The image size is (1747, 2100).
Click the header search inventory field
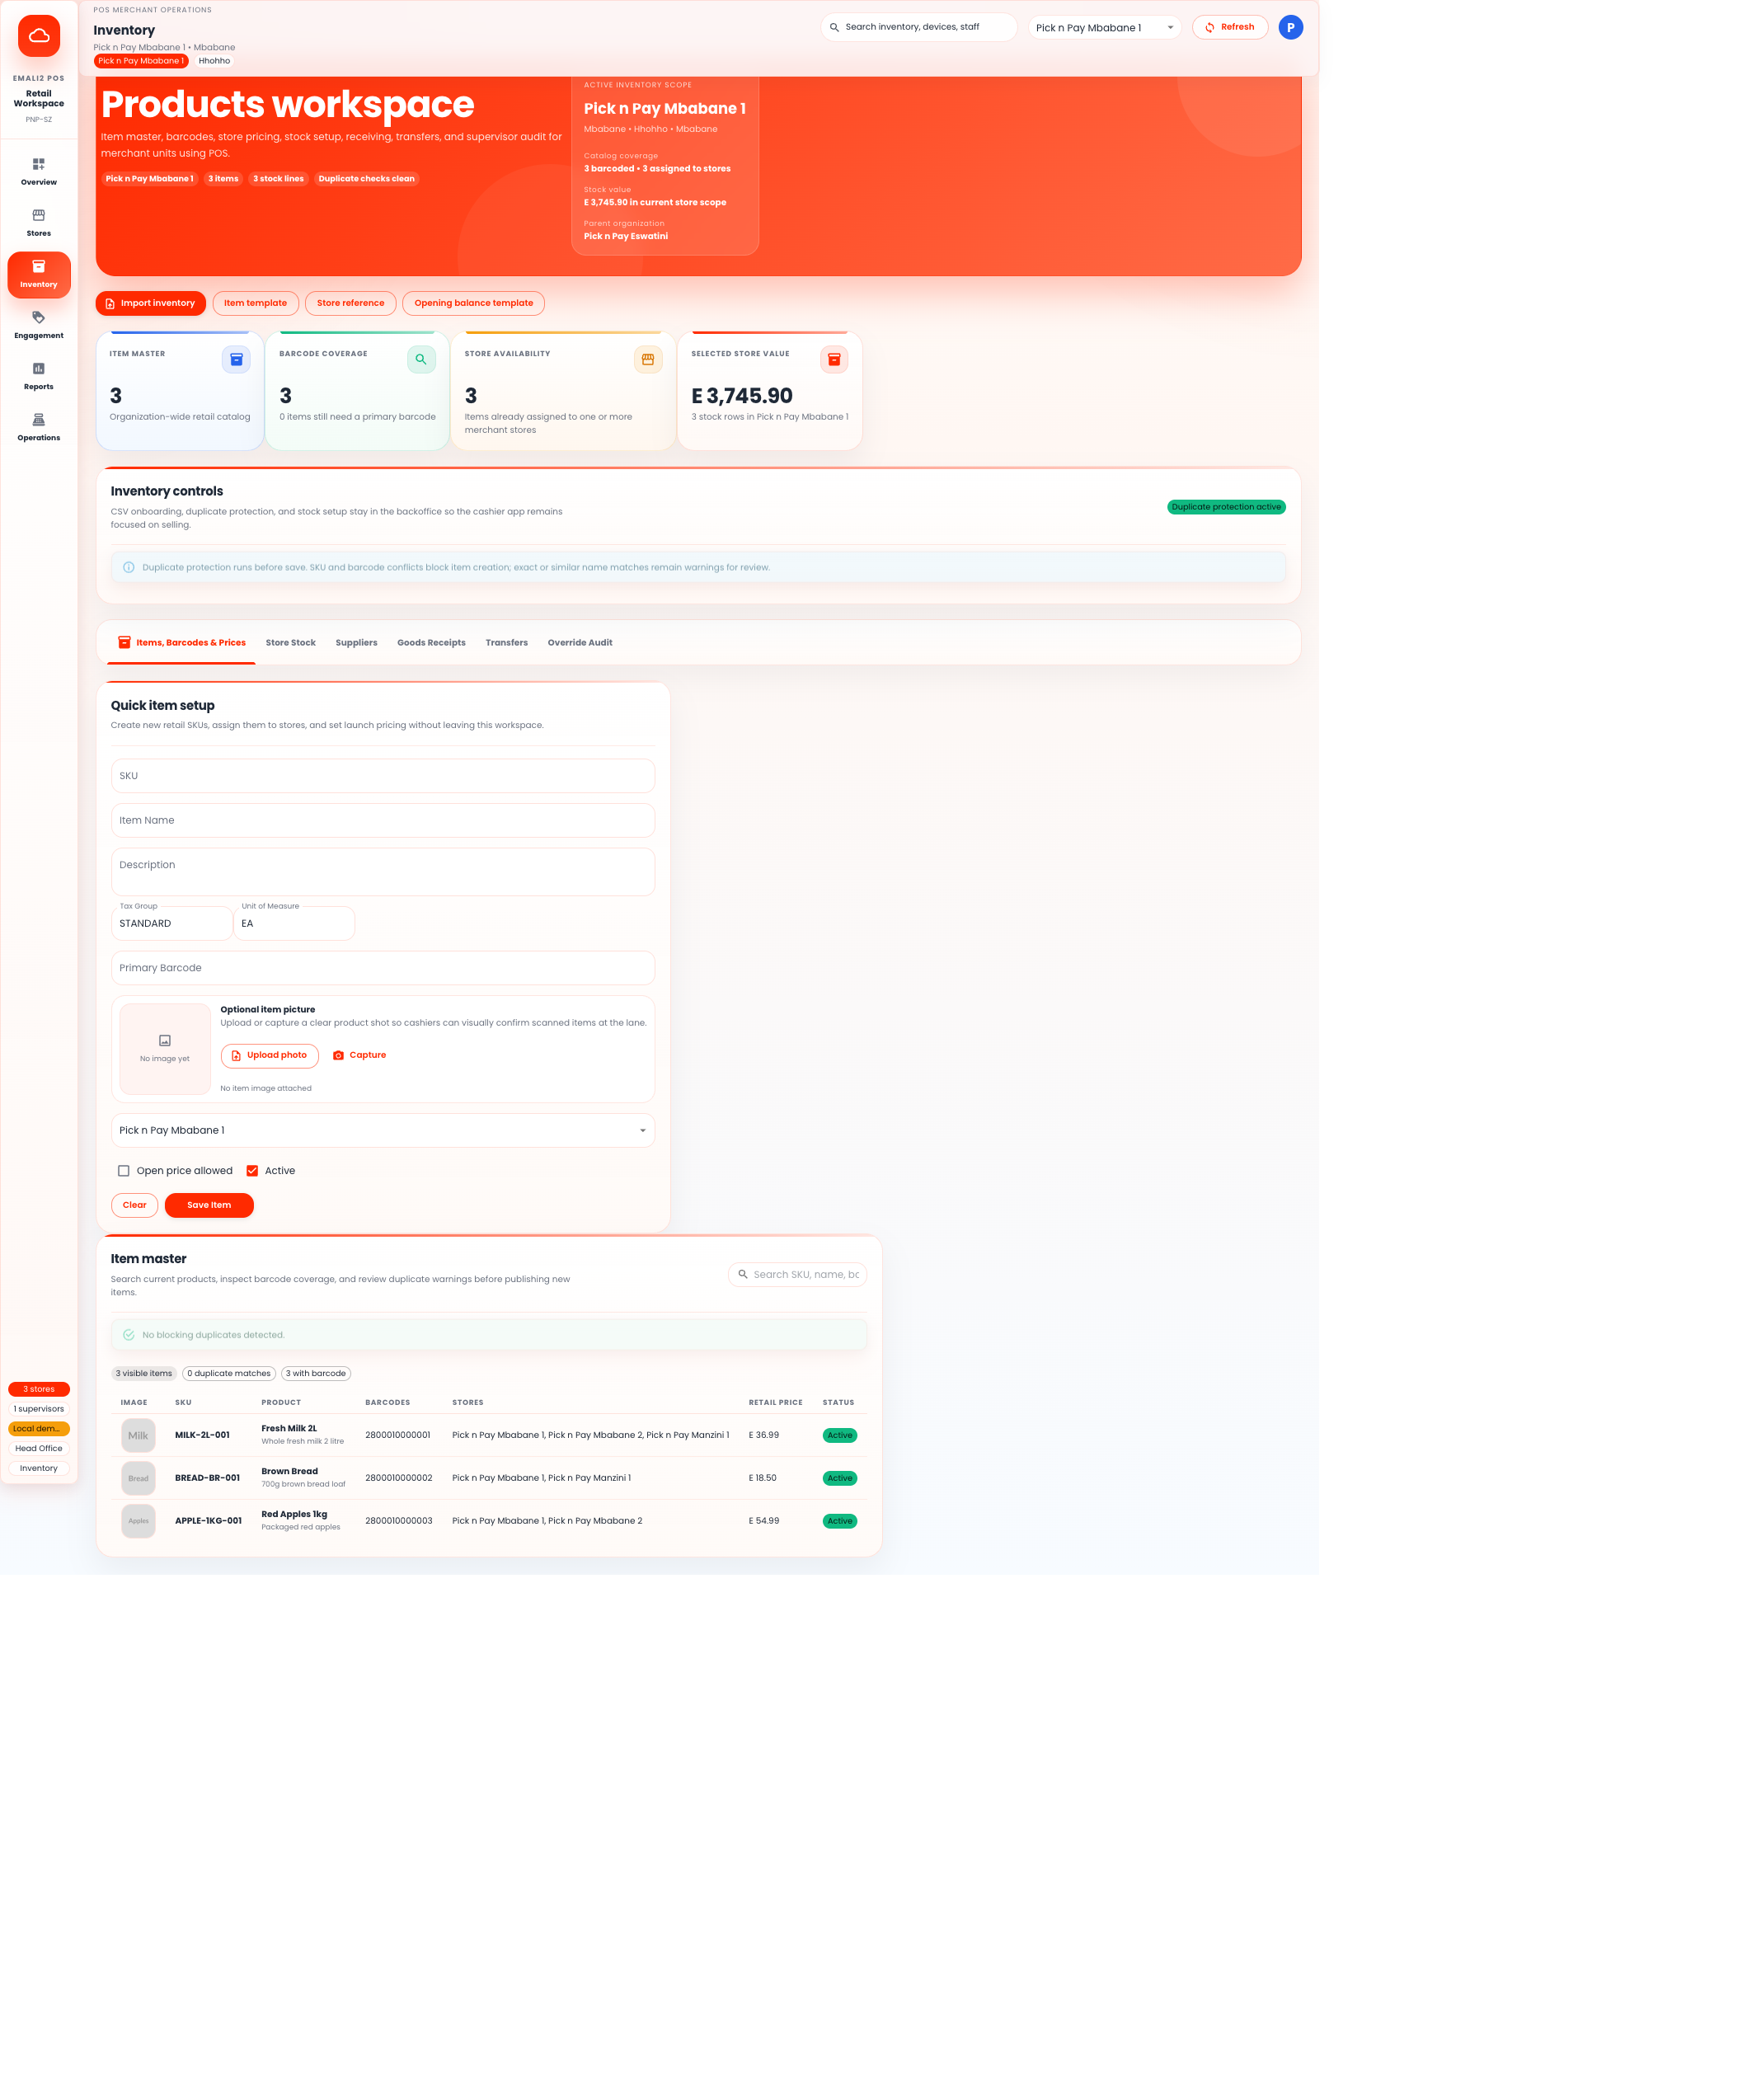pyautogui.click(x=919, y=28)
